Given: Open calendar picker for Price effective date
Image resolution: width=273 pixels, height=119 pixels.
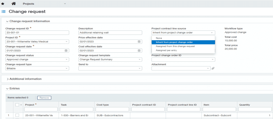Looking at the screenshot, I should tap(139, 42).
